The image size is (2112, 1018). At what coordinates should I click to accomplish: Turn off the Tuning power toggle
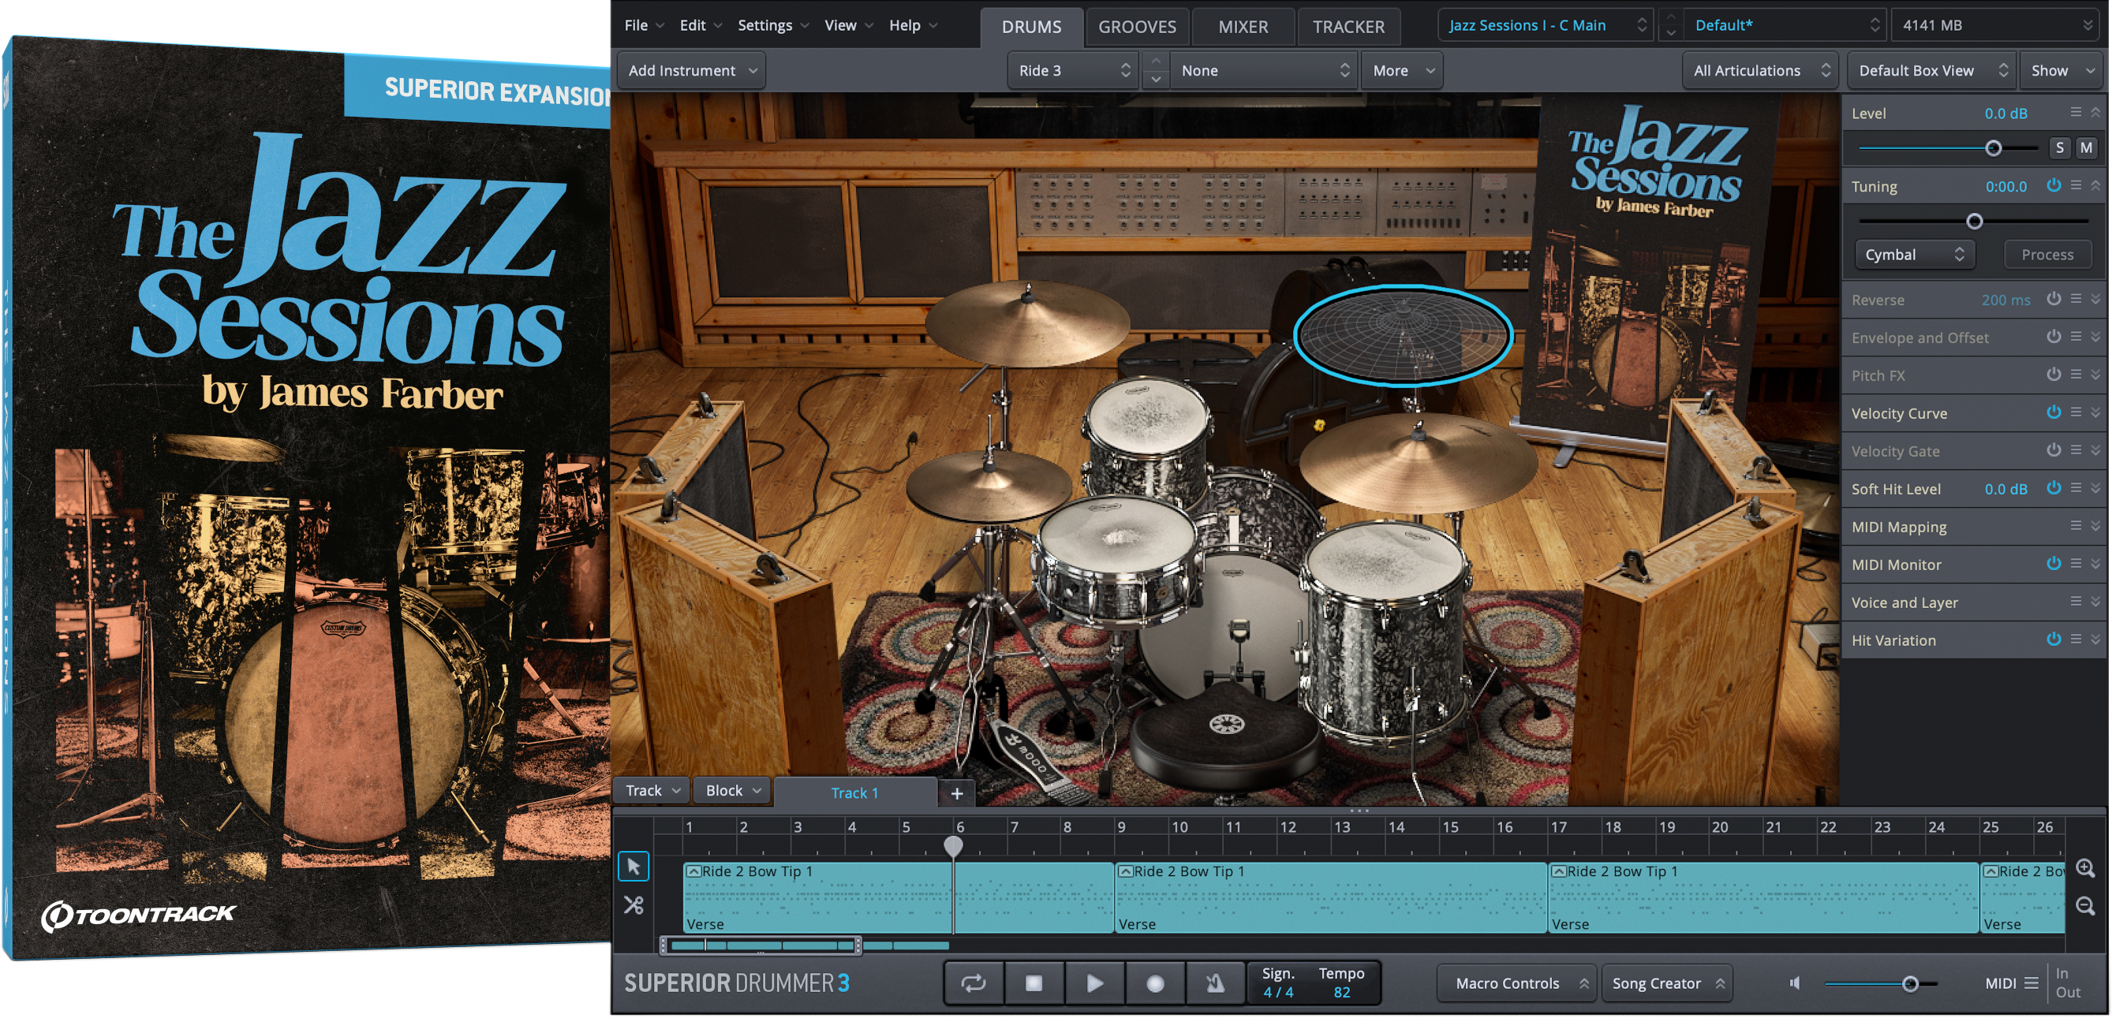pos(2054,186)
